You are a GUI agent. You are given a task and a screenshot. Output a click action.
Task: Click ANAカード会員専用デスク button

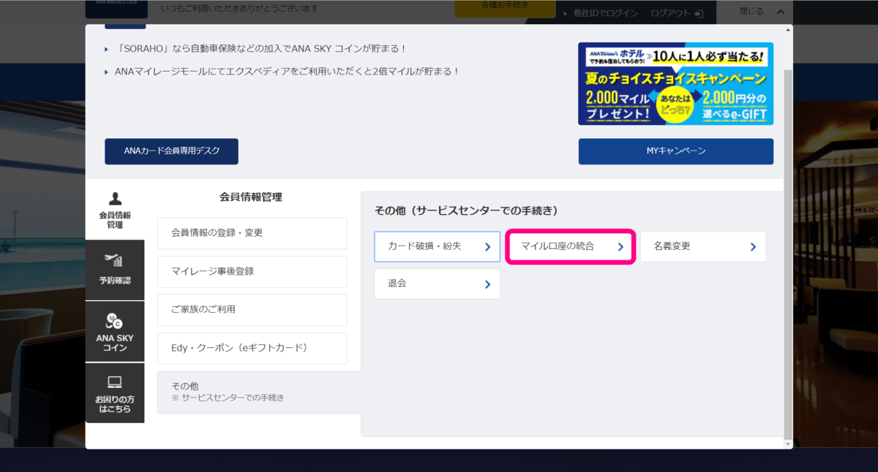tap(171, 151)
